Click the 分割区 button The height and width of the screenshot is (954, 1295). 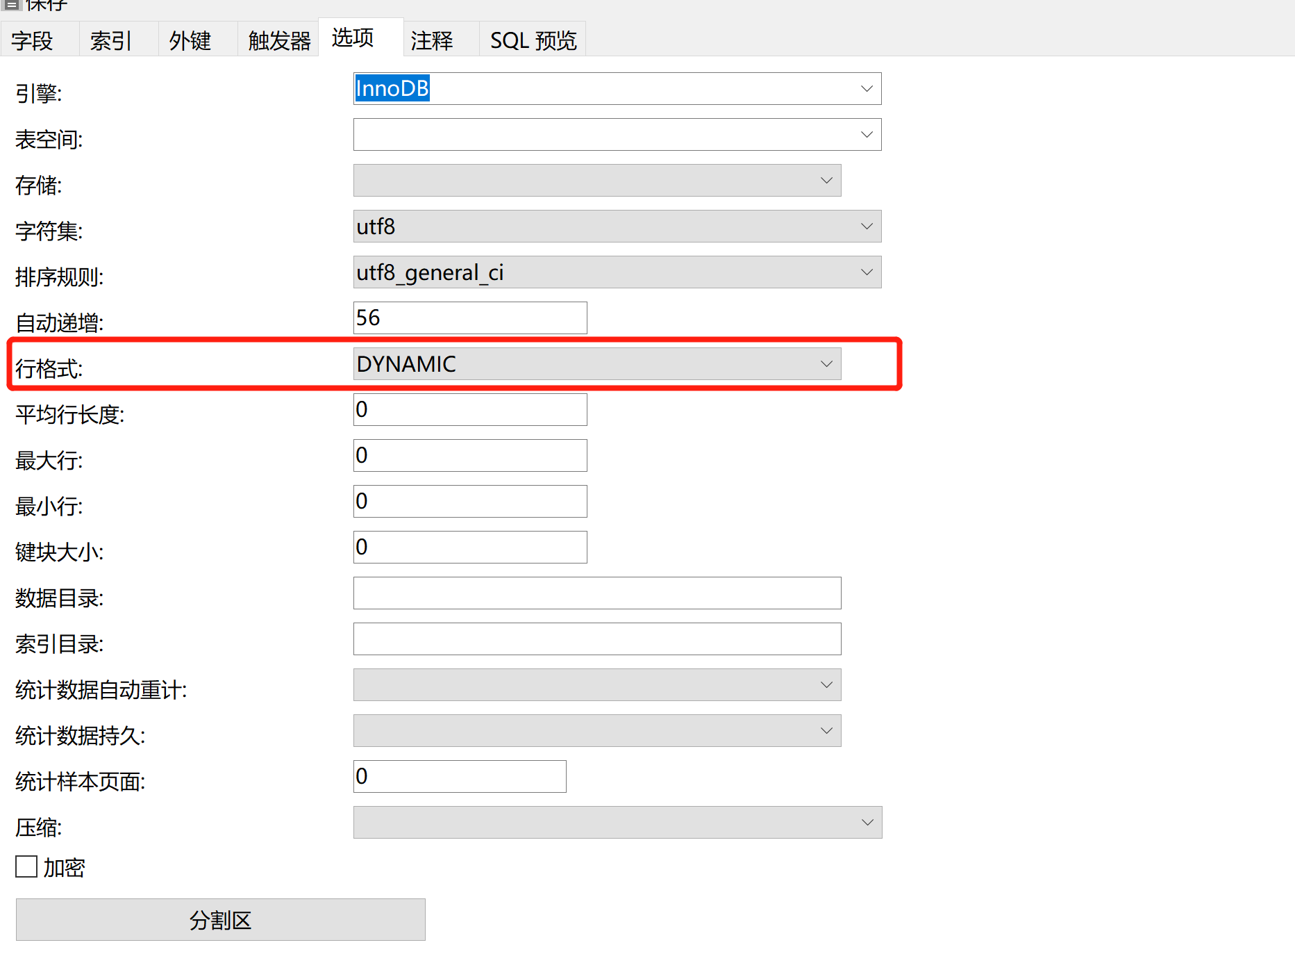[x=221, y=920]
